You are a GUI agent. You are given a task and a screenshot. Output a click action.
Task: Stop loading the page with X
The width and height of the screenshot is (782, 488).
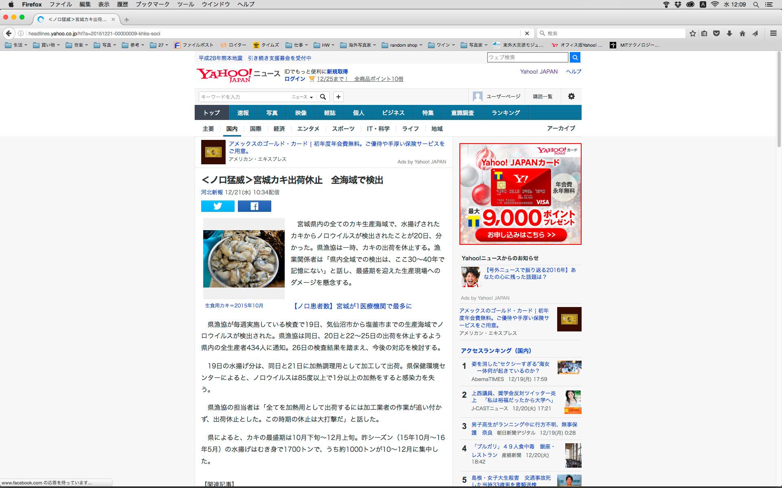click(527, 33)
